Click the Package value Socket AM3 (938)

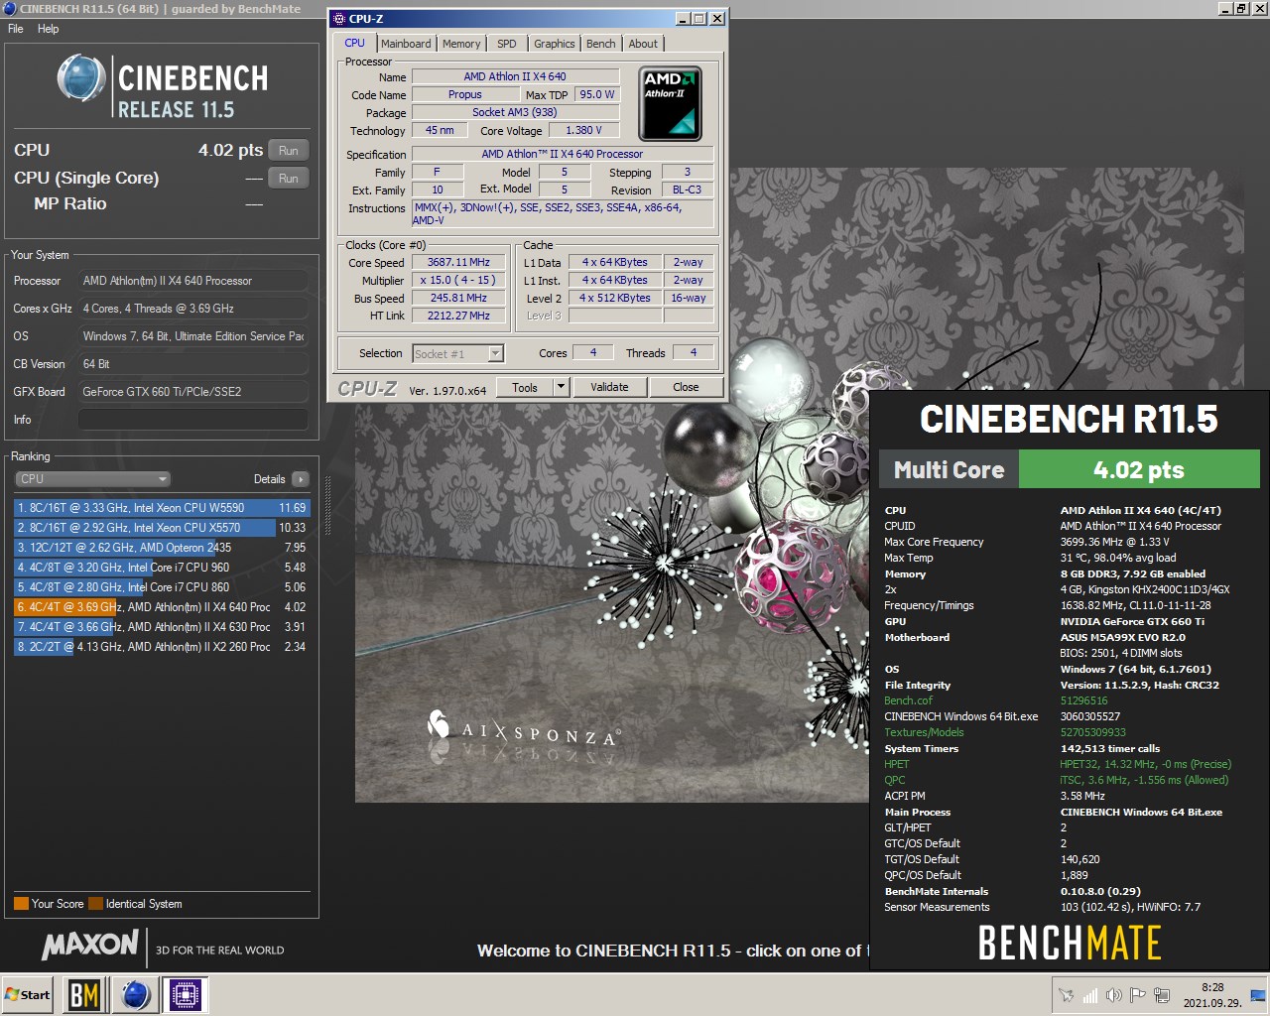[515, 113]
